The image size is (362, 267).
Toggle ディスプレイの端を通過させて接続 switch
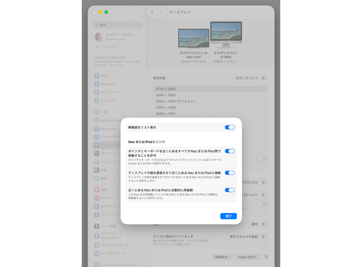click(x=229, y=173)
